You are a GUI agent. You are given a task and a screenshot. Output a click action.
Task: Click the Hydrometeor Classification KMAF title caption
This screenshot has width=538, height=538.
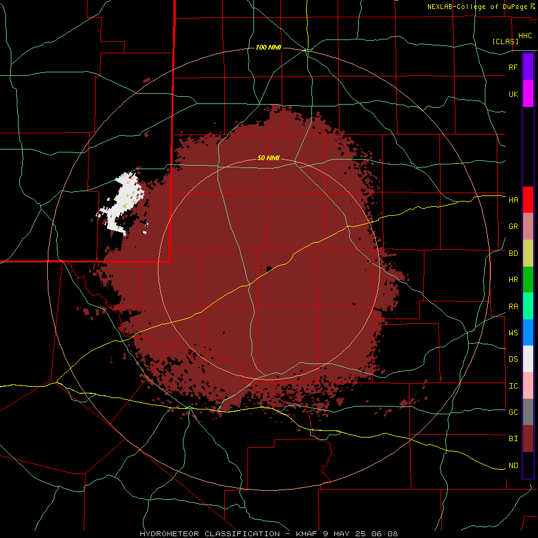click(x=268, y=534)
